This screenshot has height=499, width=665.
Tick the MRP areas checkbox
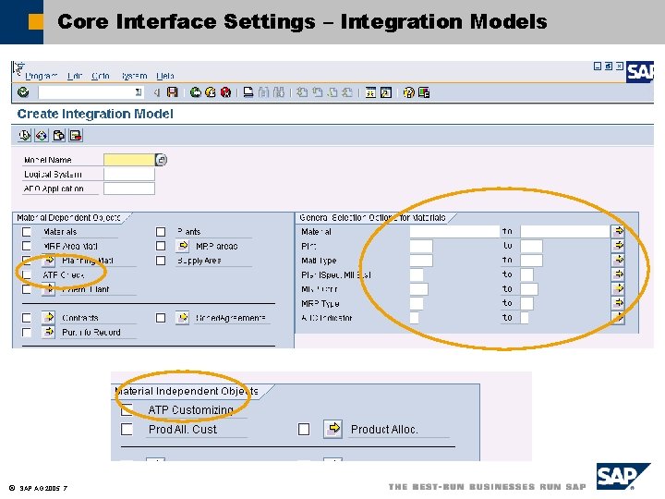tap(161, 246)
